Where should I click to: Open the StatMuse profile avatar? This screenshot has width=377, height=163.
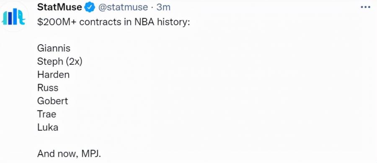[x=14, y=16]
